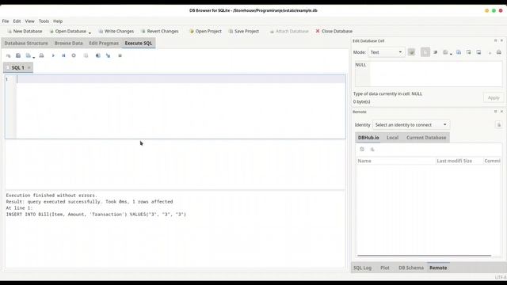Click the New Database toolbar button
This screenshot has width=507, height=285.
(x=25, y=31)
